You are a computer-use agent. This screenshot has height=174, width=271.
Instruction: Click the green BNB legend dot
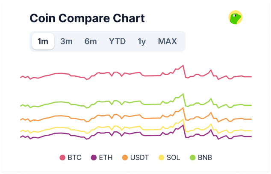[193, 158]
